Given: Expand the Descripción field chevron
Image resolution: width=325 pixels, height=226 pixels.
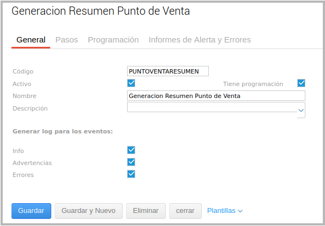Looking at the screenshot, I should pos(301,111).
